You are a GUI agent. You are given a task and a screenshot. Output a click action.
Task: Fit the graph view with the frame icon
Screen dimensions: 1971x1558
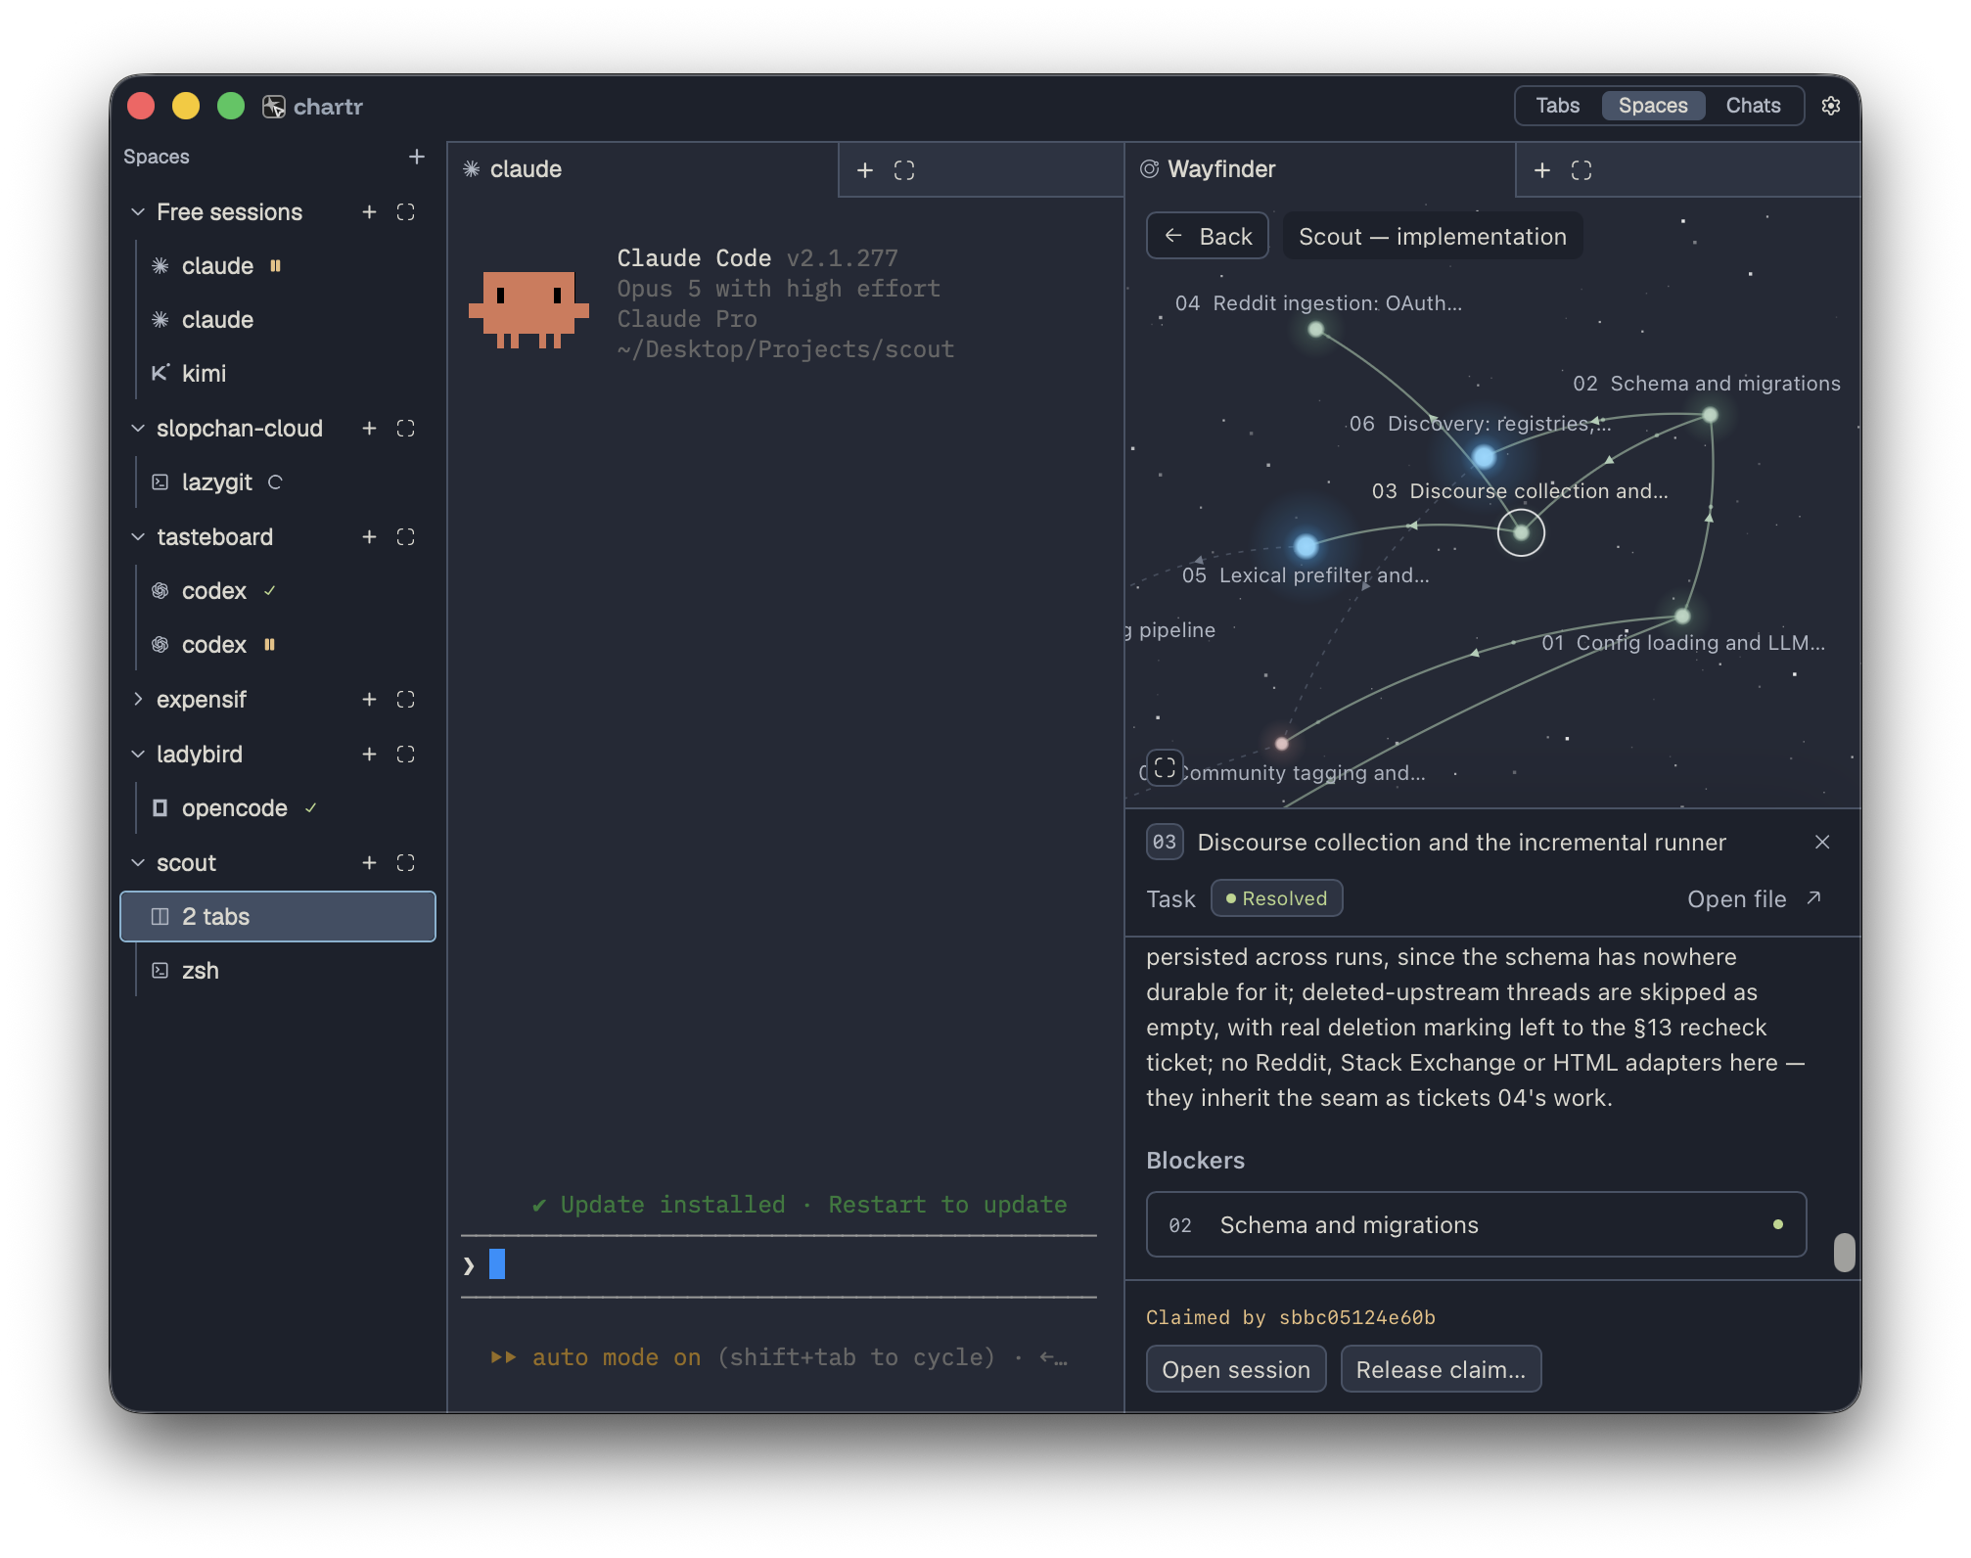pyautogui.click(x=1165, y=768)
